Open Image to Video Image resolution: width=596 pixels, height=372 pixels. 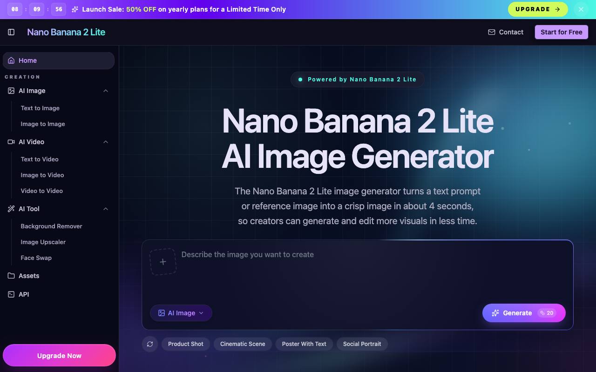(x=42, y=175)
